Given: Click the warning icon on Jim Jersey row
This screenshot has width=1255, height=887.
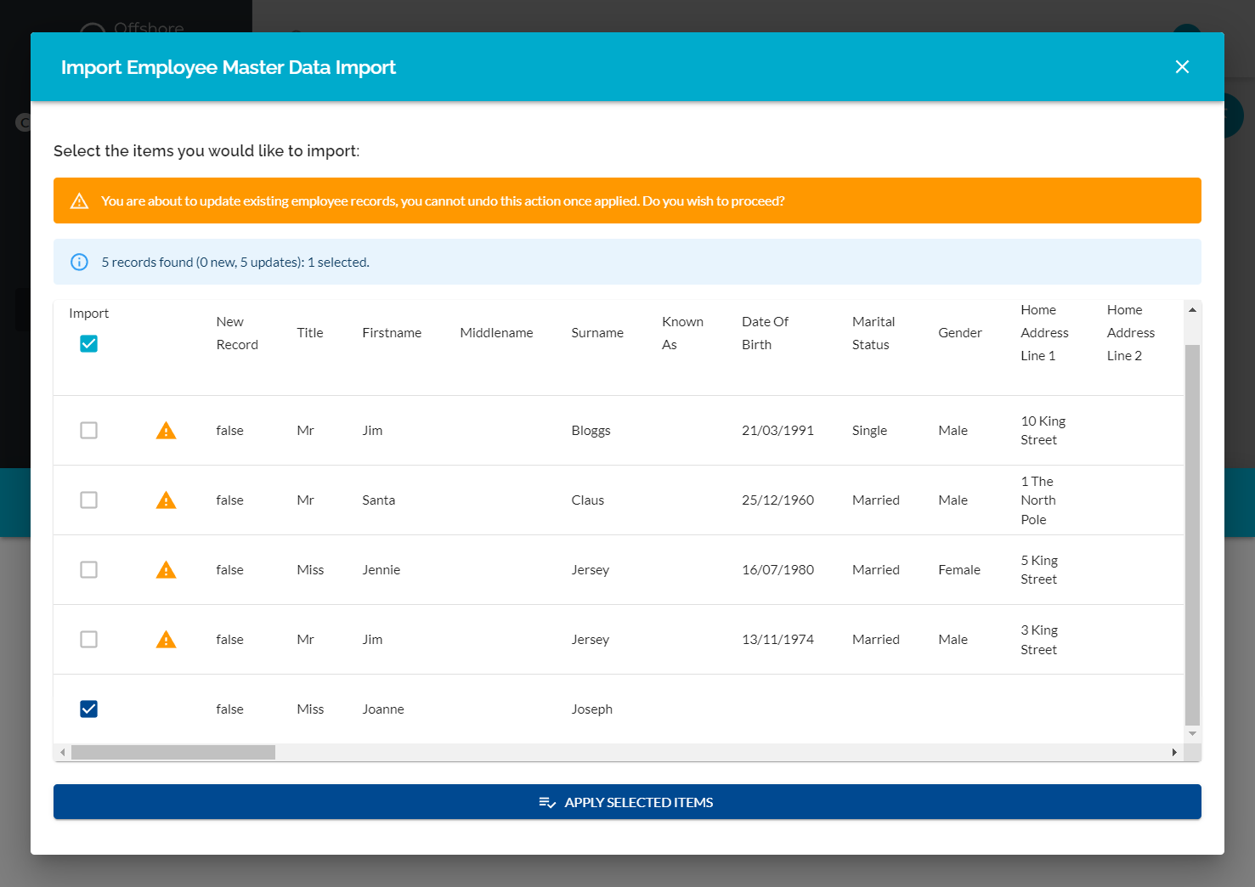Looking at the screenshot, I should (x=167, y=640).
